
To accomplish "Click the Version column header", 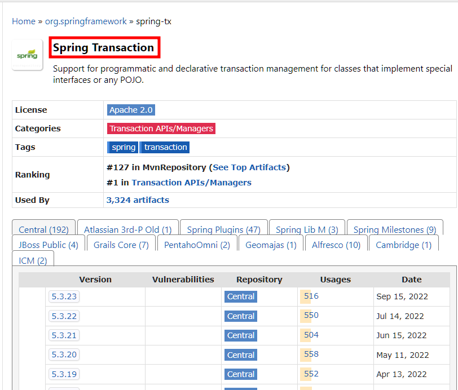I will point(95,280).
